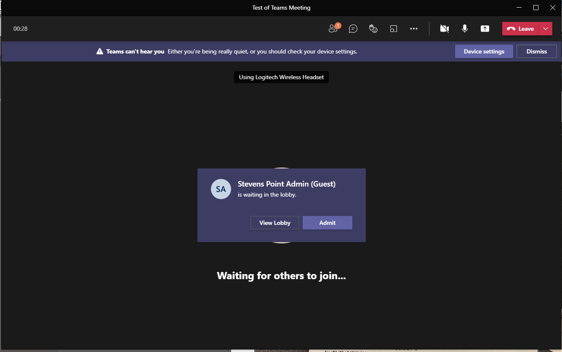Minimize the meeting window
562x352 pixels.
519,8
